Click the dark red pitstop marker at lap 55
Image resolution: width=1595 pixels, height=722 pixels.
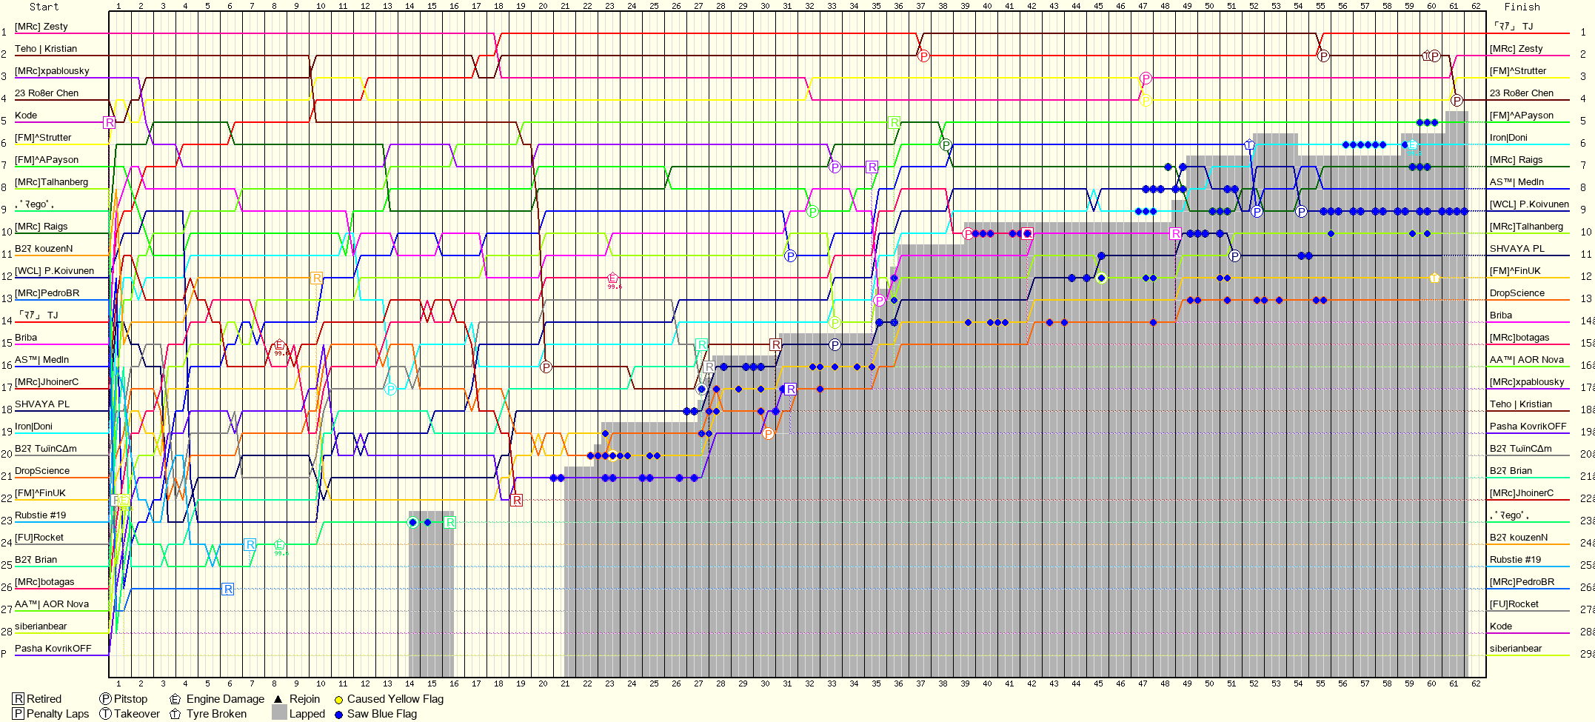click(x=1323, y=56)
